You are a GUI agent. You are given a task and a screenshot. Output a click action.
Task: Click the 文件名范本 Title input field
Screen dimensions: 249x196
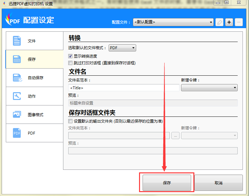[x=124, y=88]
